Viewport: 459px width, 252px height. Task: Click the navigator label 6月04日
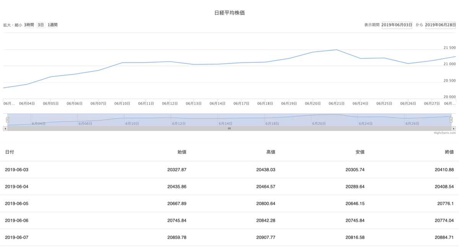(39, 123)
